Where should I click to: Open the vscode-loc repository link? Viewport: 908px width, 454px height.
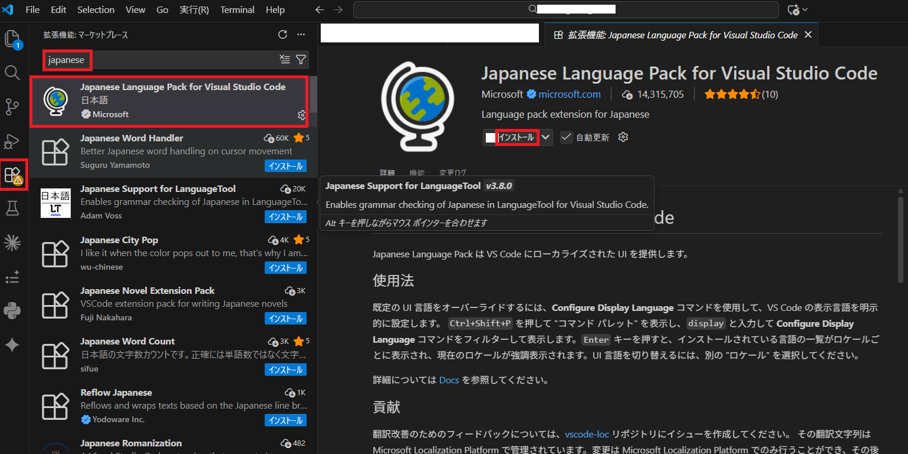pos(587,434)
